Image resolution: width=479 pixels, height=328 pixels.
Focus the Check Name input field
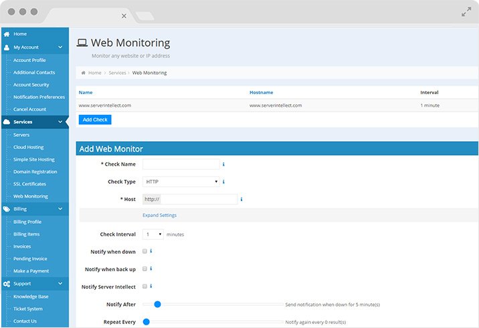point(181,164)
